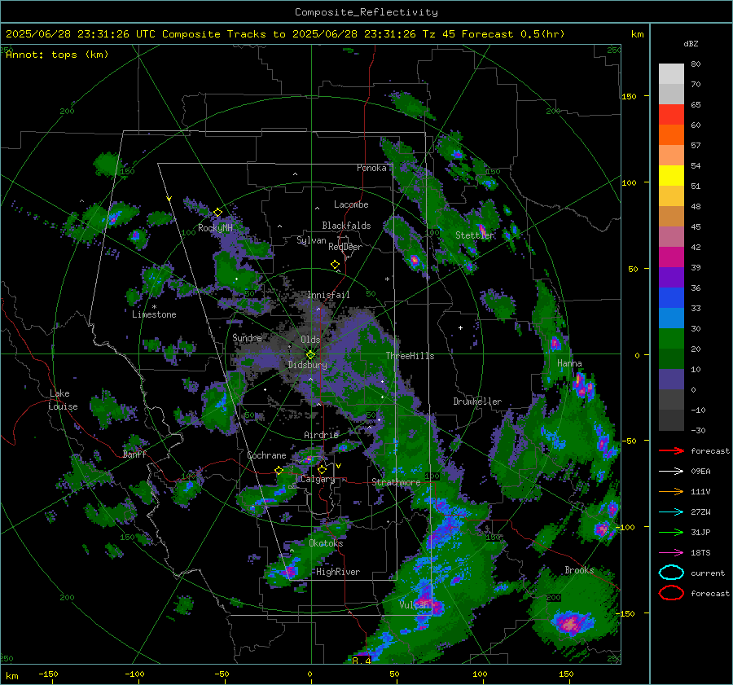
Task: Click the Vulcan label
Action: coord(414,605)
